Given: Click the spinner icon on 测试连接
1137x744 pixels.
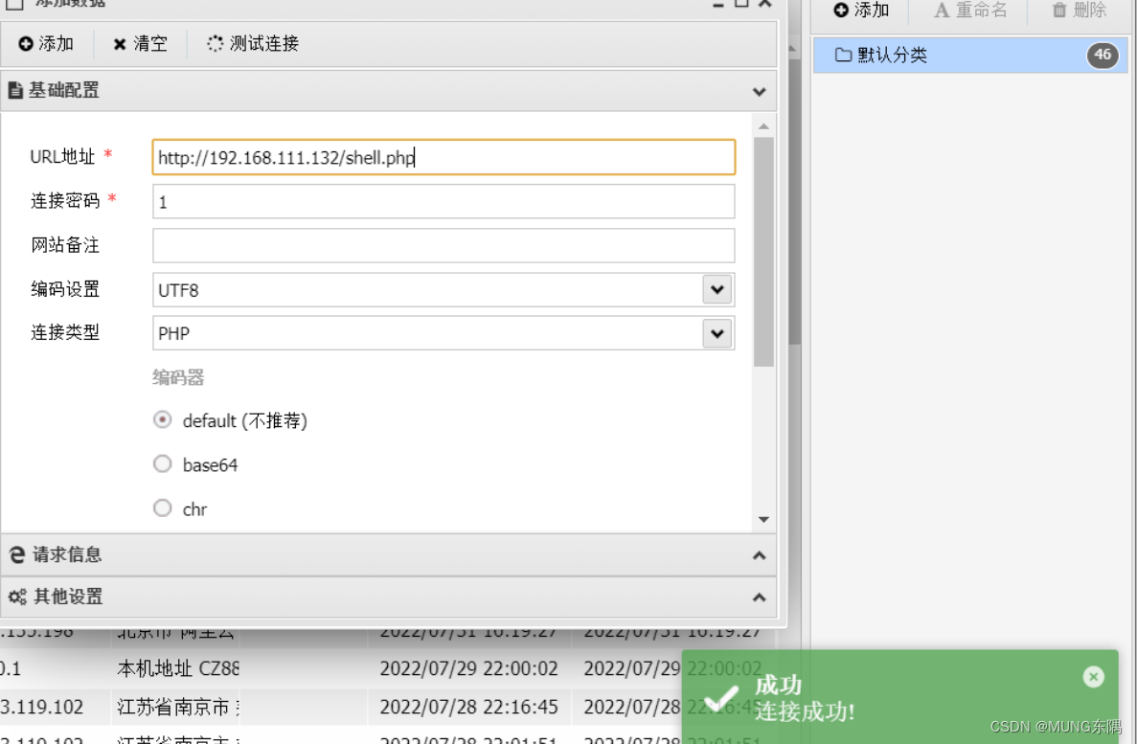Looking at the screenshot, I should coord(215,43).
